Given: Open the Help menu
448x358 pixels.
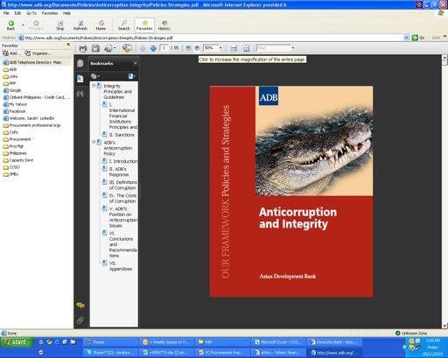Looking at the screenshot, I should pos(66,13).
